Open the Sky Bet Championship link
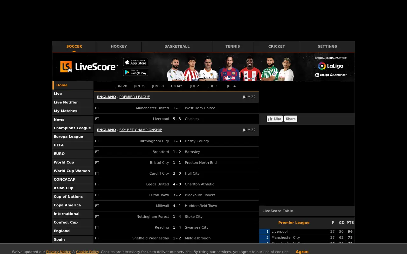Image resolution: width=407 pixels, height=254 pixels. click(141, 130)
